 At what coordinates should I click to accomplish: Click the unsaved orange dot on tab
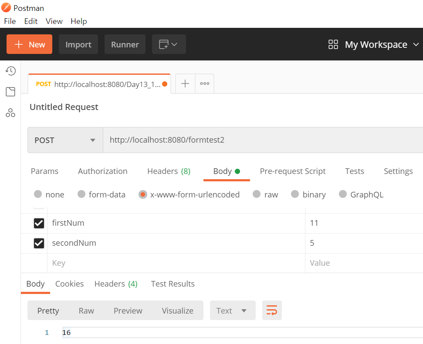click(x=165, y=84)
